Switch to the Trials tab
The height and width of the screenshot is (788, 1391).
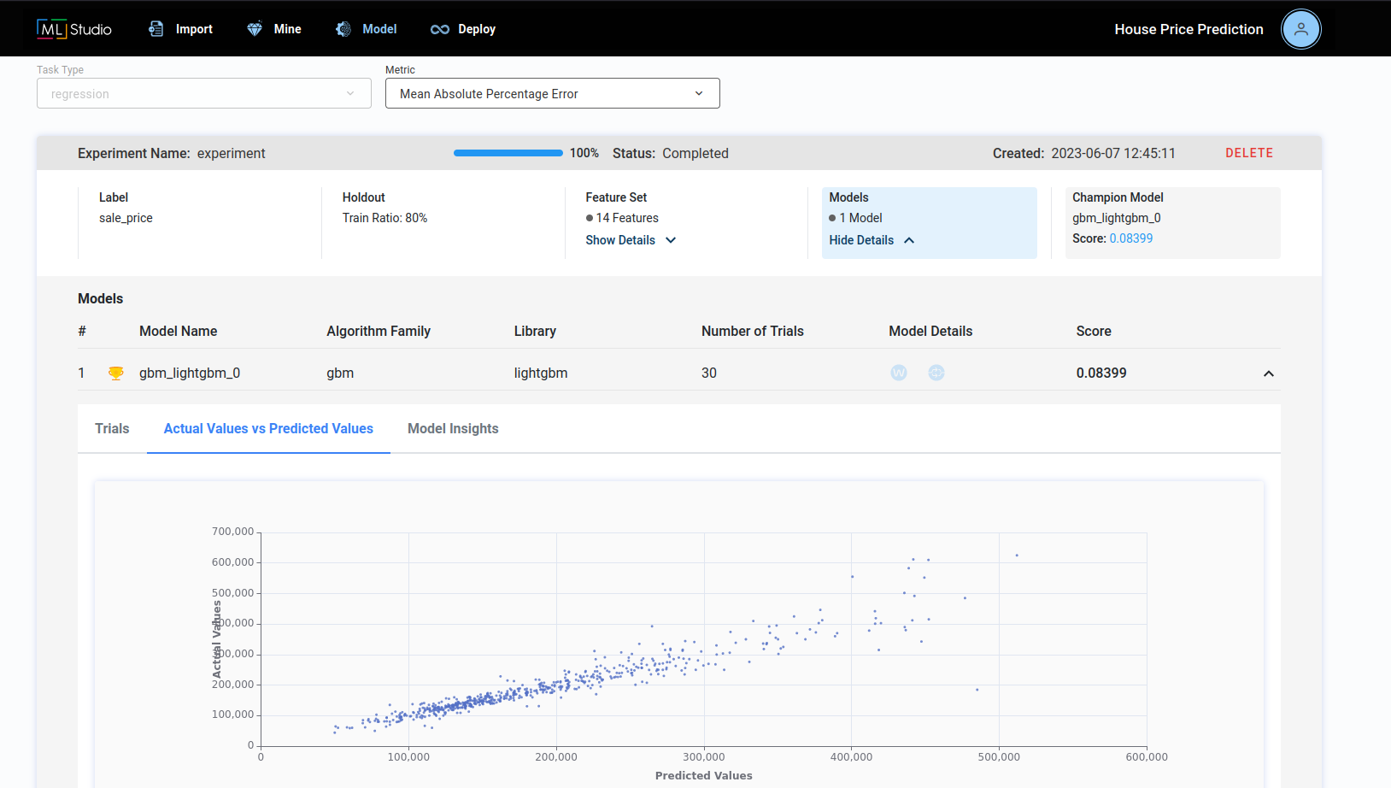[112, 428]
